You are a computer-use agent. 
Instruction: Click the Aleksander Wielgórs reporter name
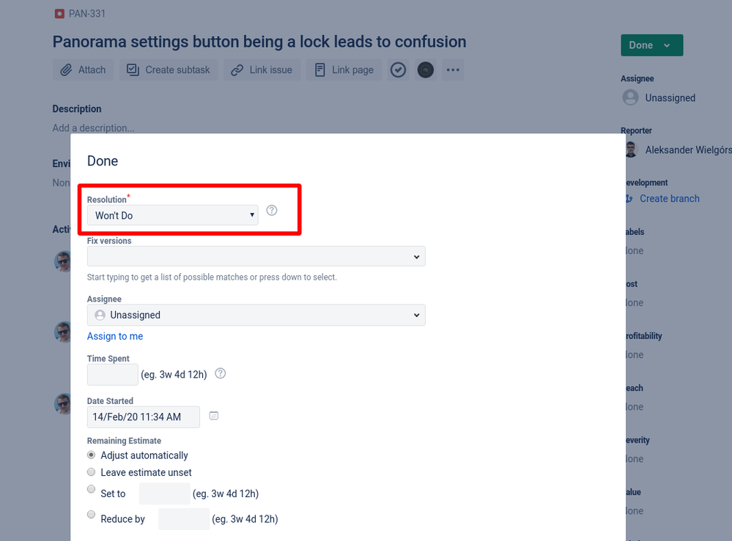(x=689, y=149)
